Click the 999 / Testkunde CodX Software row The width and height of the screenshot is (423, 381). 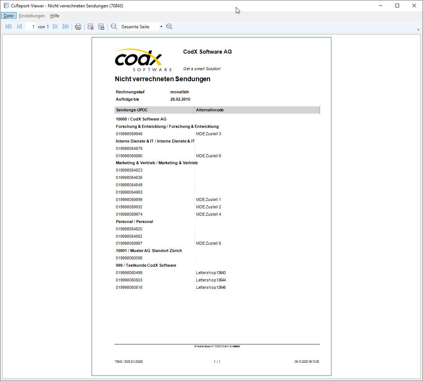coord(146,265)
